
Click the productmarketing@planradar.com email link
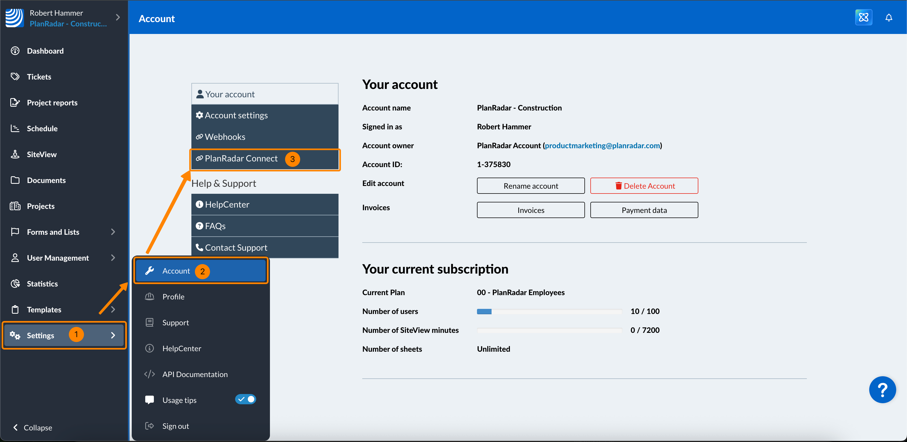(602, 146)
